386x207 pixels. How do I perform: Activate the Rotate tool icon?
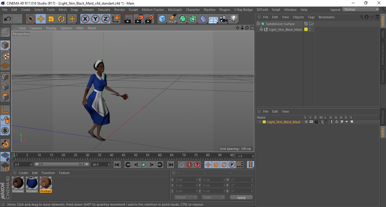[61, 19]
